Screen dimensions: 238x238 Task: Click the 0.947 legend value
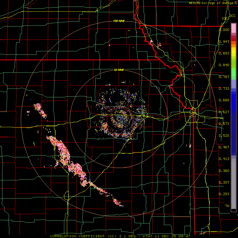[x=224, y=42]
